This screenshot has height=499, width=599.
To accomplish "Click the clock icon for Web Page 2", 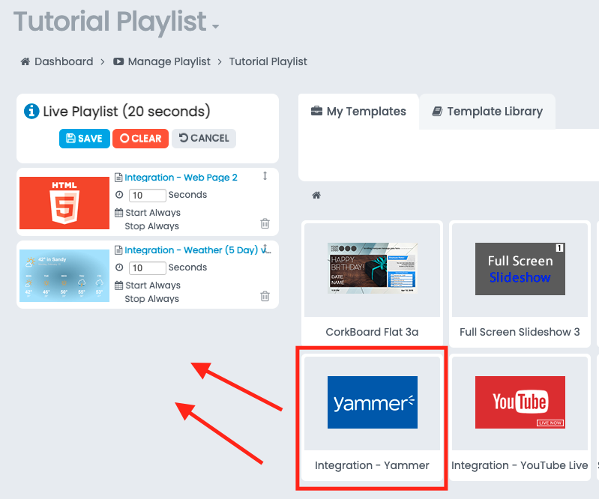I will tap(119, 195).
